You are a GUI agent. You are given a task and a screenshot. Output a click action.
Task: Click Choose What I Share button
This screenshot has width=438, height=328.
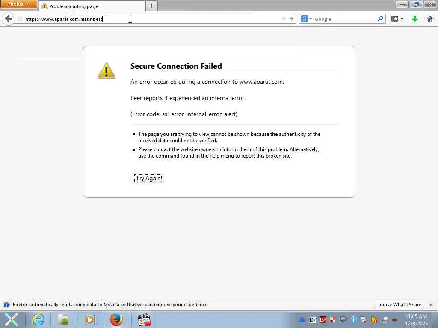click(x=398, y=305)
